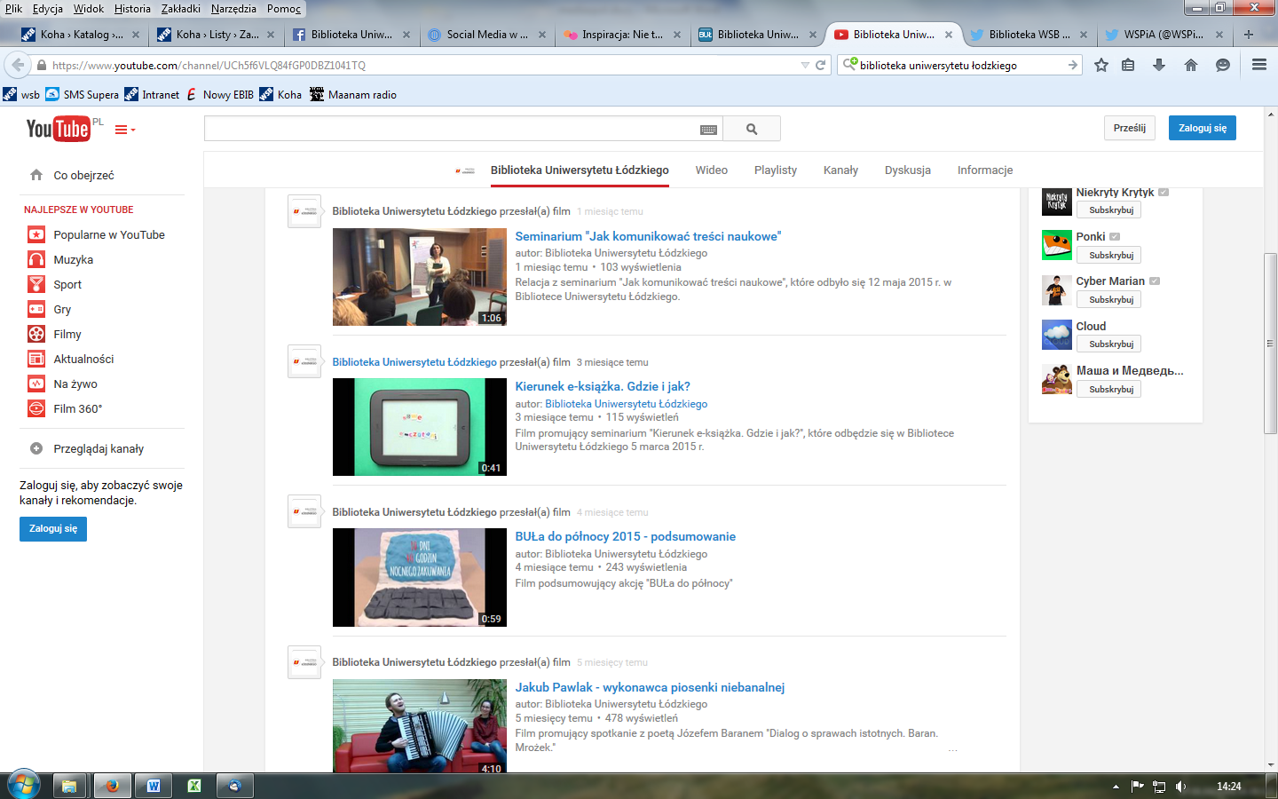Open Word from the taskbar
The image size is (1278, 799).
pos(154,786)
